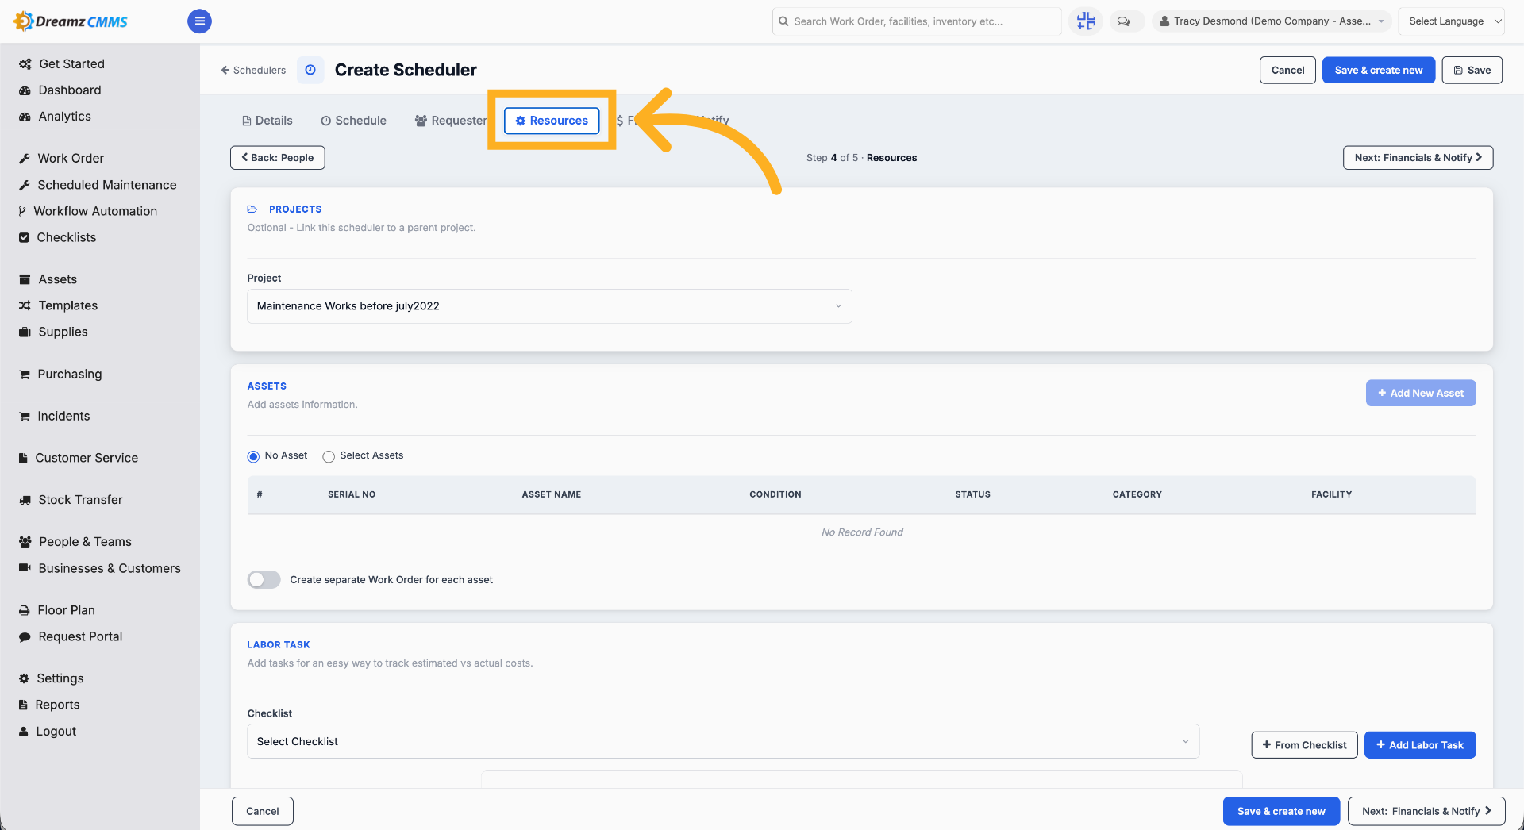Click the Dreamz CMMS logo
Viewport: 1524px width, 830px height.
[x=71, y=21]
